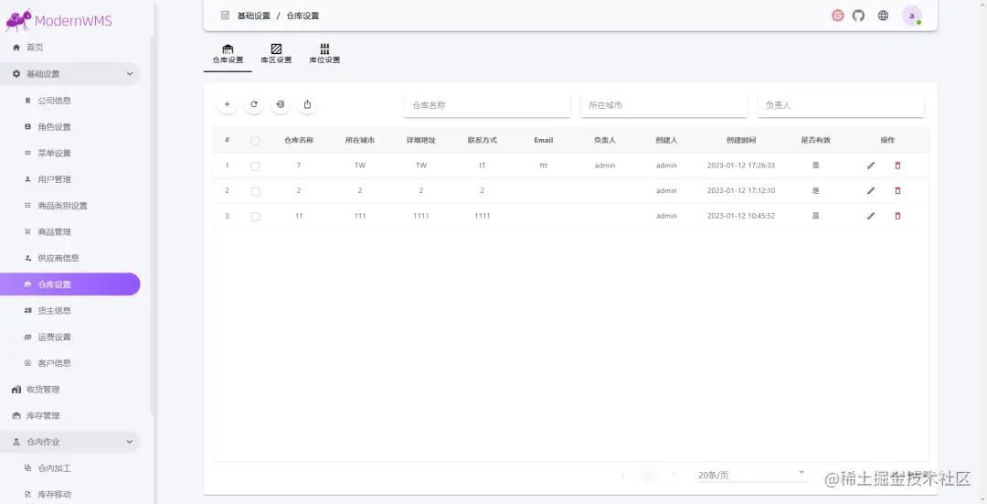Click the refresh table icon

tap(254, 104)
